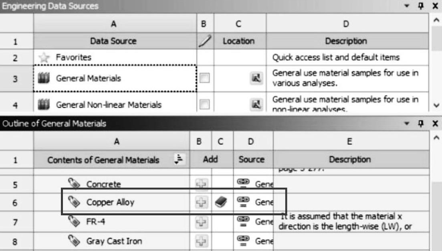Add Concrete using the plus icon
Viewport: 442px width, 251px height.
(x=200, y=184)
